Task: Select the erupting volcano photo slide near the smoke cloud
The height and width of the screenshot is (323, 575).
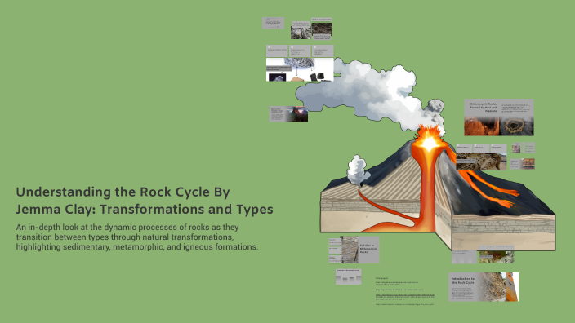Action: tap(288, 114)
